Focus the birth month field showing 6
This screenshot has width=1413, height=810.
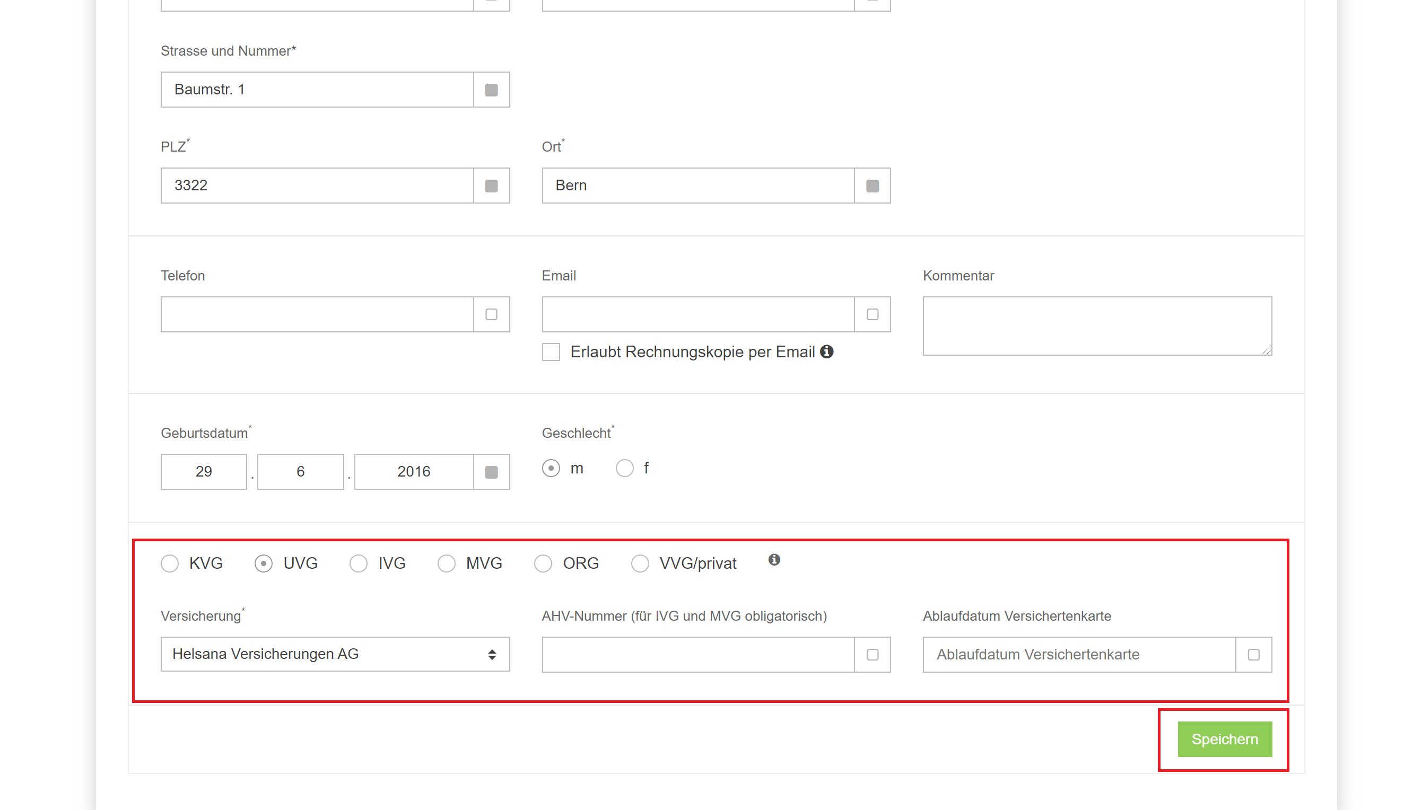pos(301,472)
